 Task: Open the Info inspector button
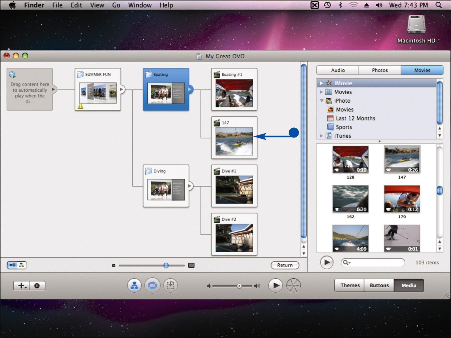(37, 286)
